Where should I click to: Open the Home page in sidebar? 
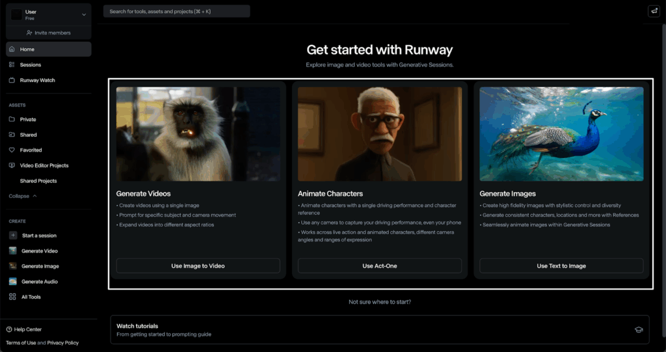[x=48, y=49]
